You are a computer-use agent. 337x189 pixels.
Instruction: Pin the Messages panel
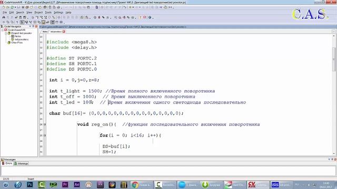[x=332, y=159]
